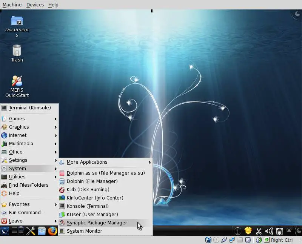Click the speaker volume tray icon
This screenshot has height=244, width=302.
[269, 231]
